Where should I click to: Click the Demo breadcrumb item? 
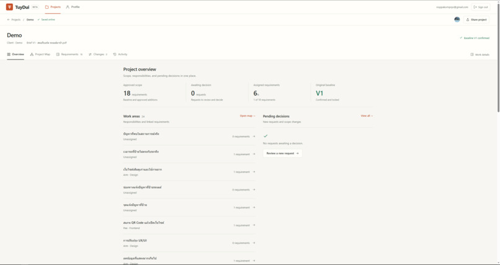[x=30, y=20]
